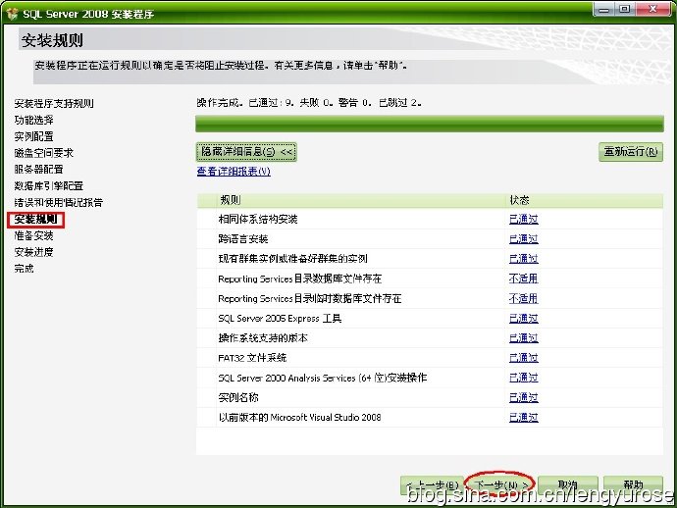
Task: Open 不适用 status for Reporting Services 目录临时数据库
Action: tap(523, 299)
